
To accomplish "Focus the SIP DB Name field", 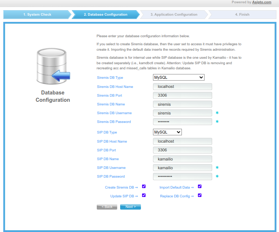I will click(183, 159).
